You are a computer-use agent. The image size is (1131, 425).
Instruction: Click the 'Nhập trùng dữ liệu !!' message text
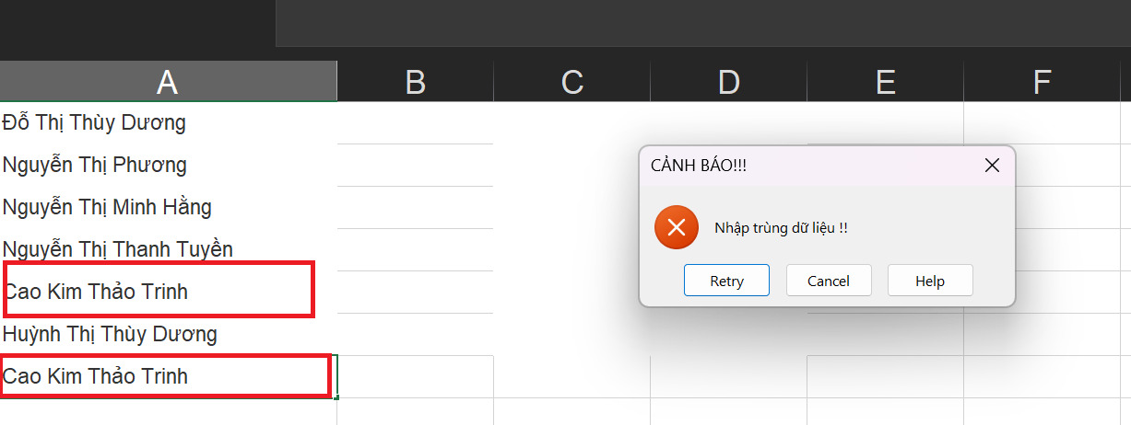click(x=781, y=228)
